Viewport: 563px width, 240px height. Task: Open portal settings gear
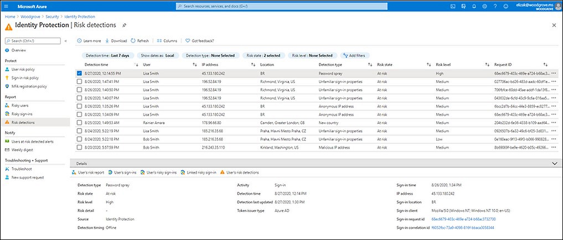coord(485,6)
